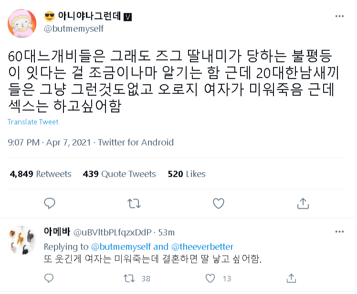The width and height of the screenshot is (357, 294).
Task: Share the main tweet
Action: tap(303, 203)
